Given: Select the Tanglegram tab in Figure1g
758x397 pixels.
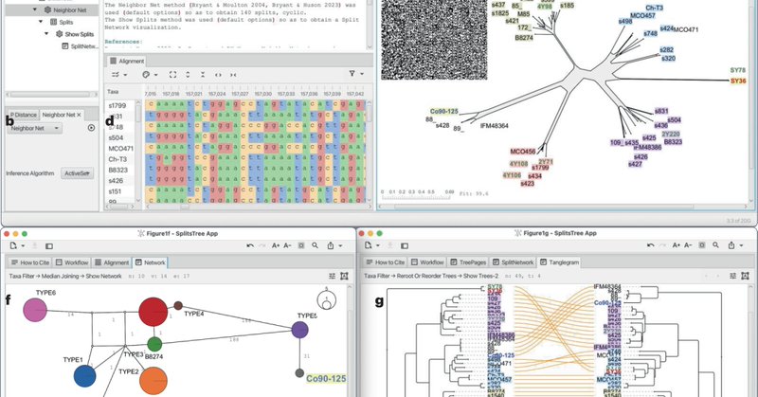Looking at the screenshot, I should click(559, 262).
